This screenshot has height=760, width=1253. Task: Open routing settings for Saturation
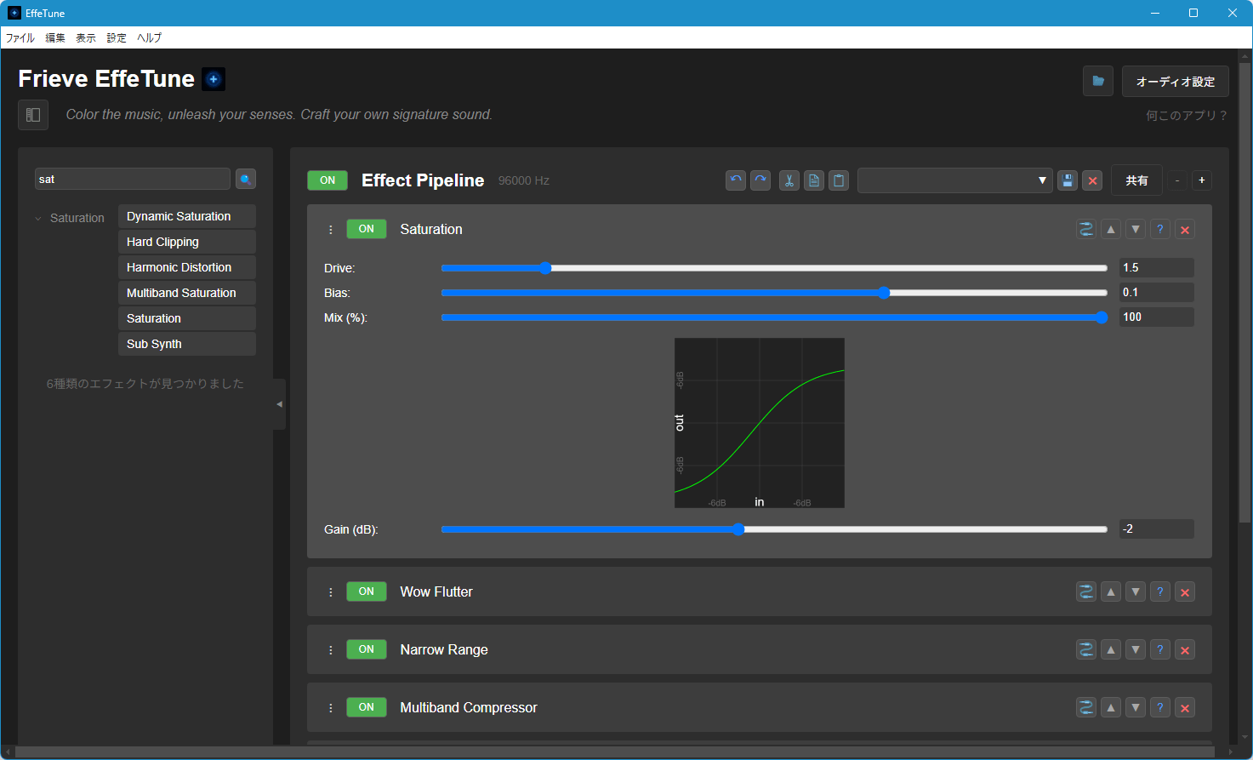pos(1086,229)
